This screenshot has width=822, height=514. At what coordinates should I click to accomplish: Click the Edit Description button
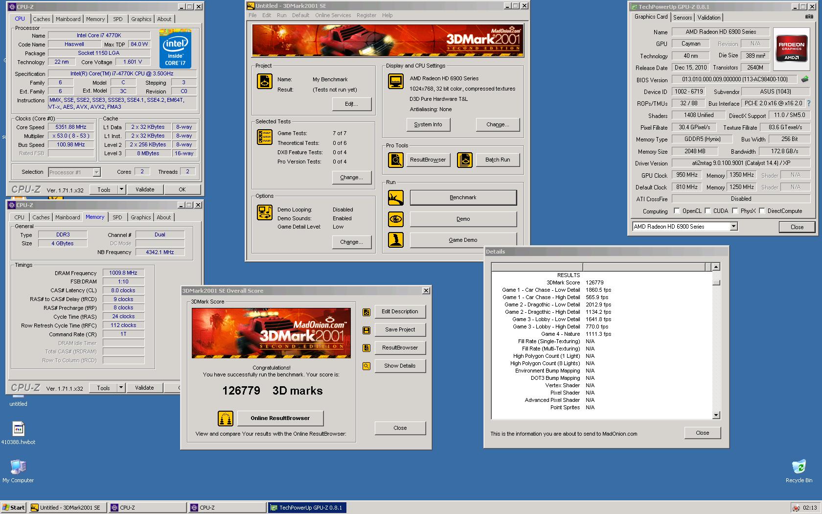click(x=400, y=311)
